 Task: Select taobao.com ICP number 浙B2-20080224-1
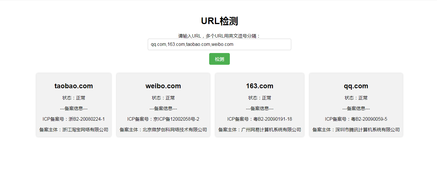(87, 119)
